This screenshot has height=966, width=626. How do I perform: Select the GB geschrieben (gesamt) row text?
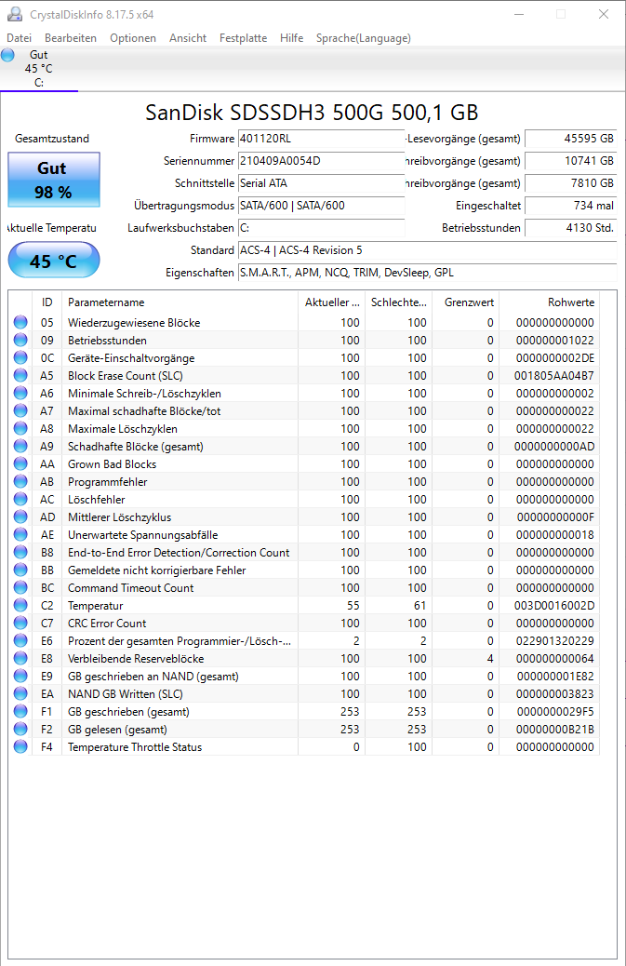(128, 712)
